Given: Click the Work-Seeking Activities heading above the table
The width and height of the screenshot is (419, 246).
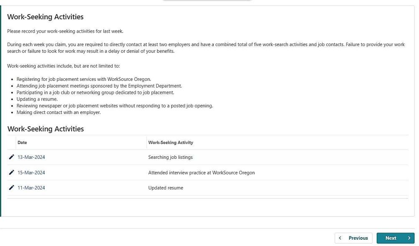Looking at the screenshot, I should tap(45, 129).
